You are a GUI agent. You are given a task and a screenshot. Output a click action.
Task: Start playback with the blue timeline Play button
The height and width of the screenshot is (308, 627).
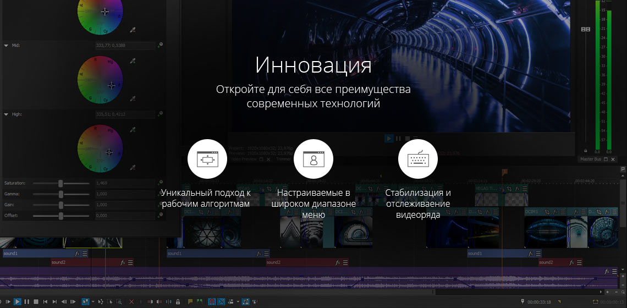17,301
